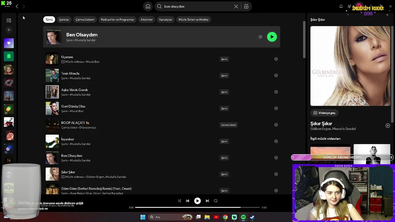This screenshot has height=222, width=395.
Task: Open Tesir Altında song thumbnail
Action: click(x=52, y=76)
